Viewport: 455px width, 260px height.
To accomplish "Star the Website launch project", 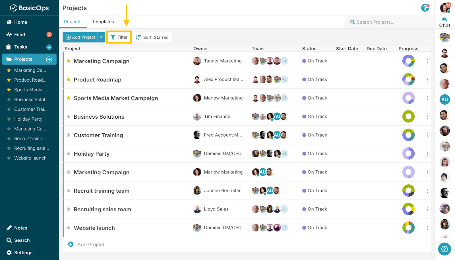I will 68,228.
